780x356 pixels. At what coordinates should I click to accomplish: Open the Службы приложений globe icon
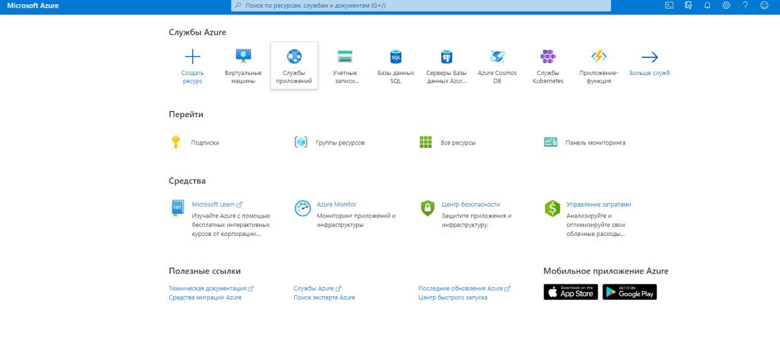pos(294,57)
